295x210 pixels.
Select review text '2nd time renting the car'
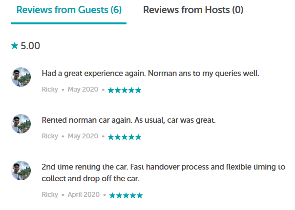coord(84,167)
